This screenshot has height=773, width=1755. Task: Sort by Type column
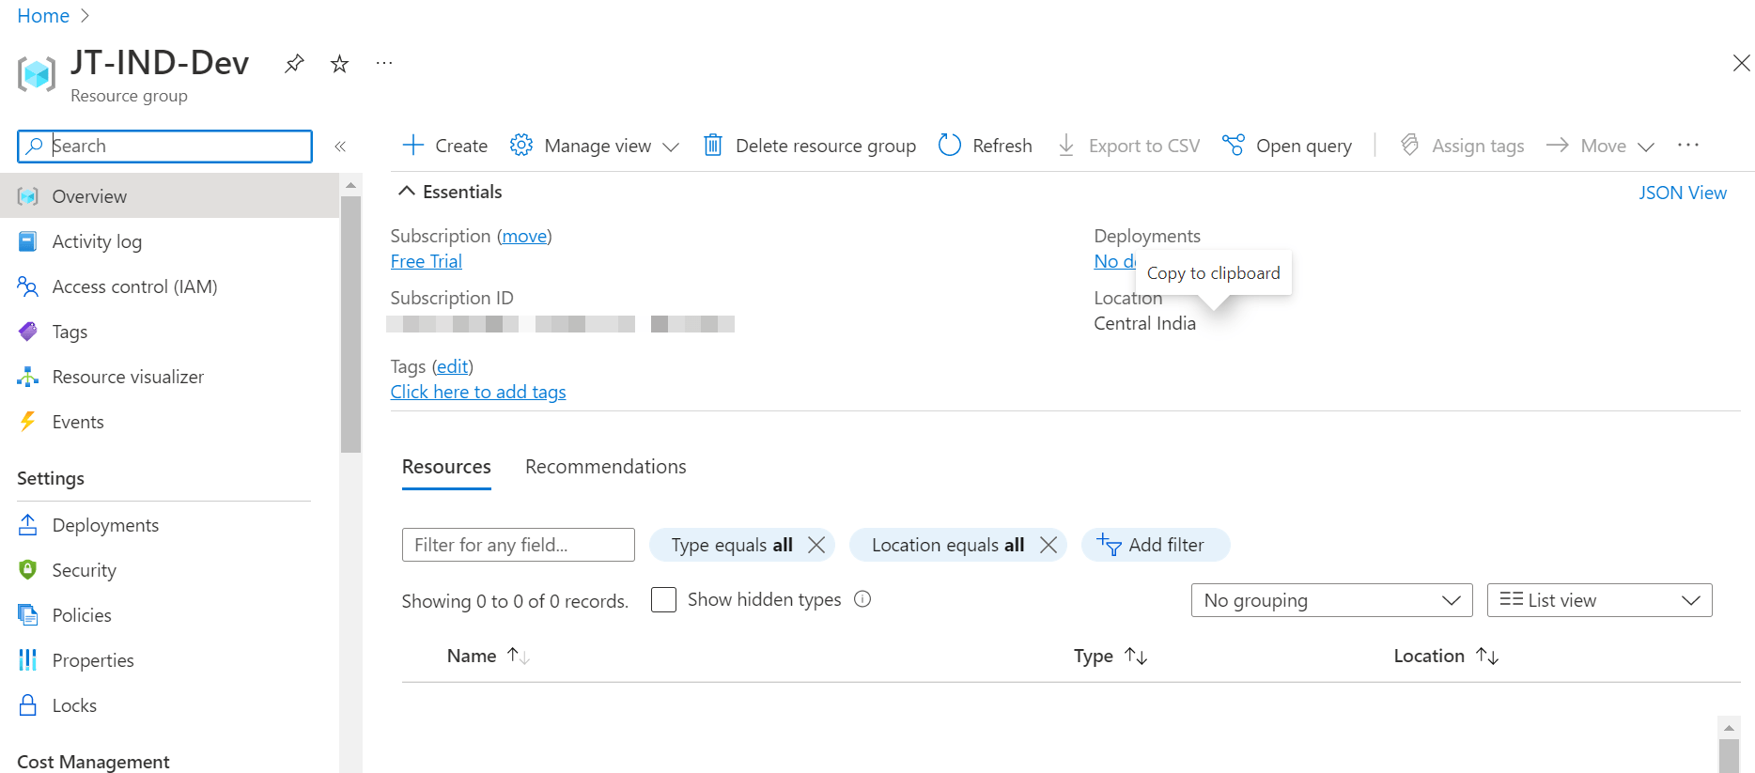click(1110, 656)
